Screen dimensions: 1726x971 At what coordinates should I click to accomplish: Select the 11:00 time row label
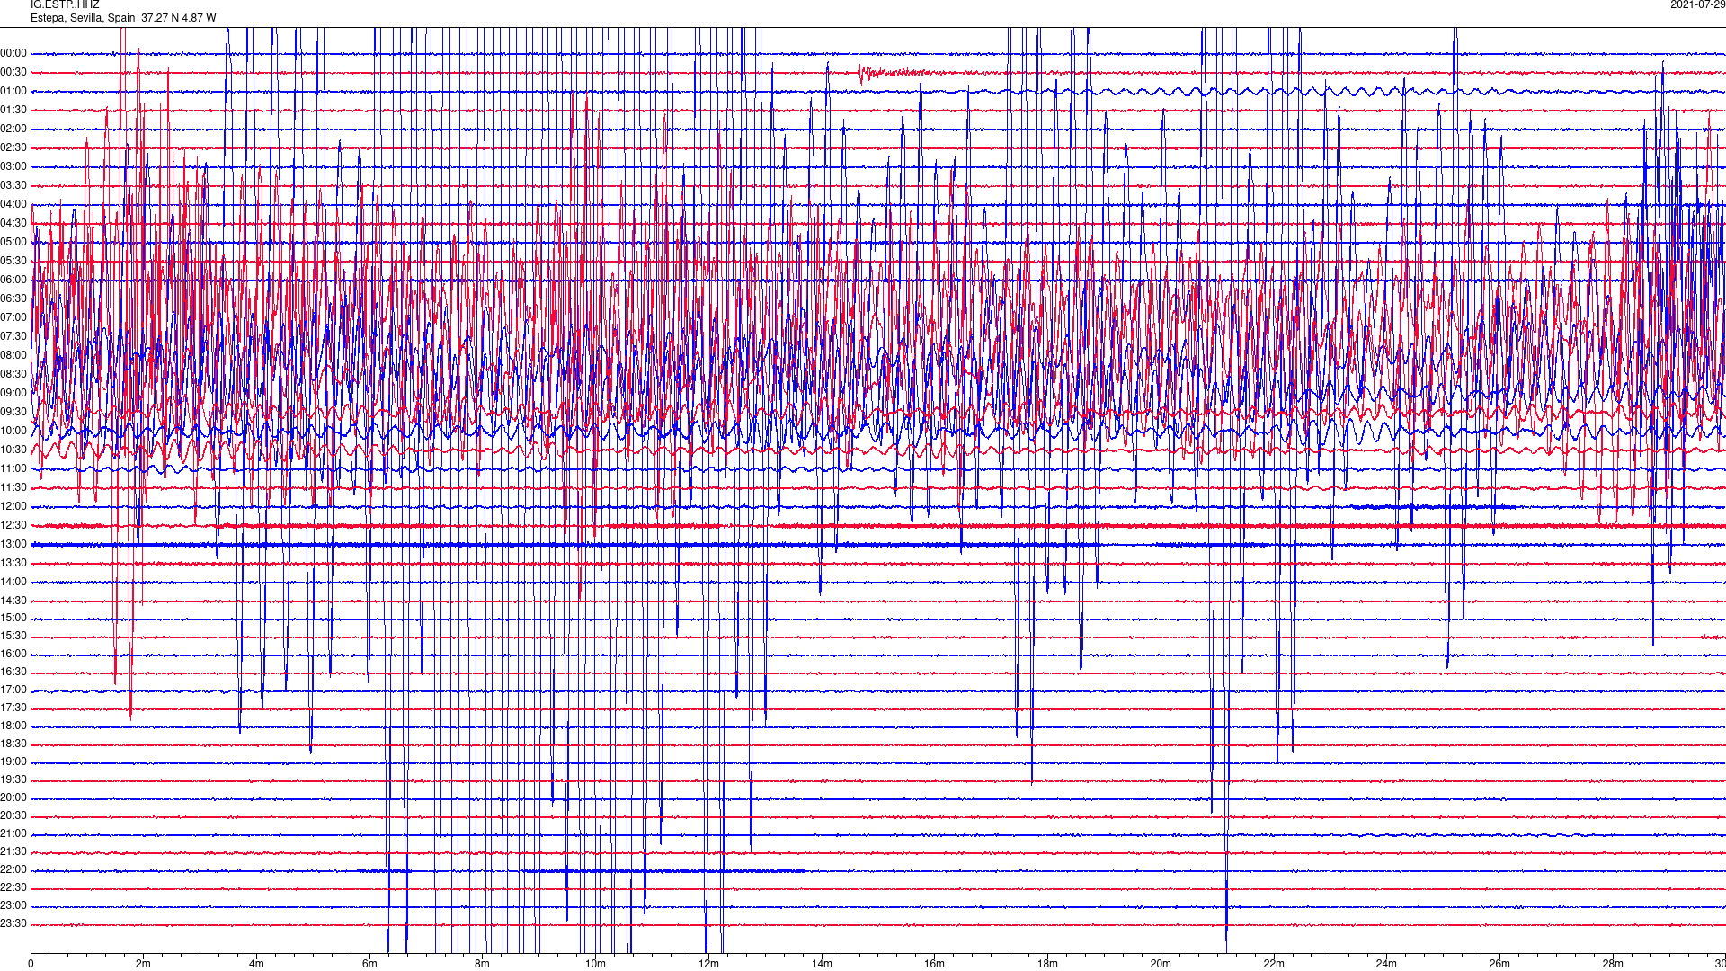(13, 469)
